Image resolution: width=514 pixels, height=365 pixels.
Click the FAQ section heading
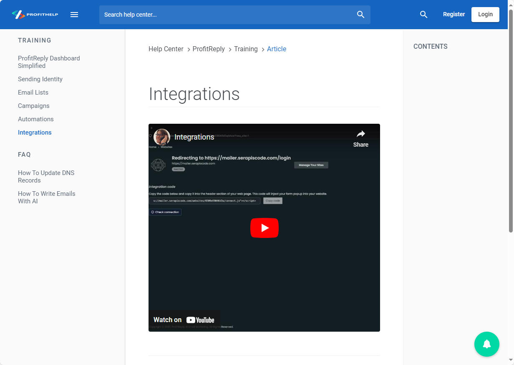pos(24,155)
